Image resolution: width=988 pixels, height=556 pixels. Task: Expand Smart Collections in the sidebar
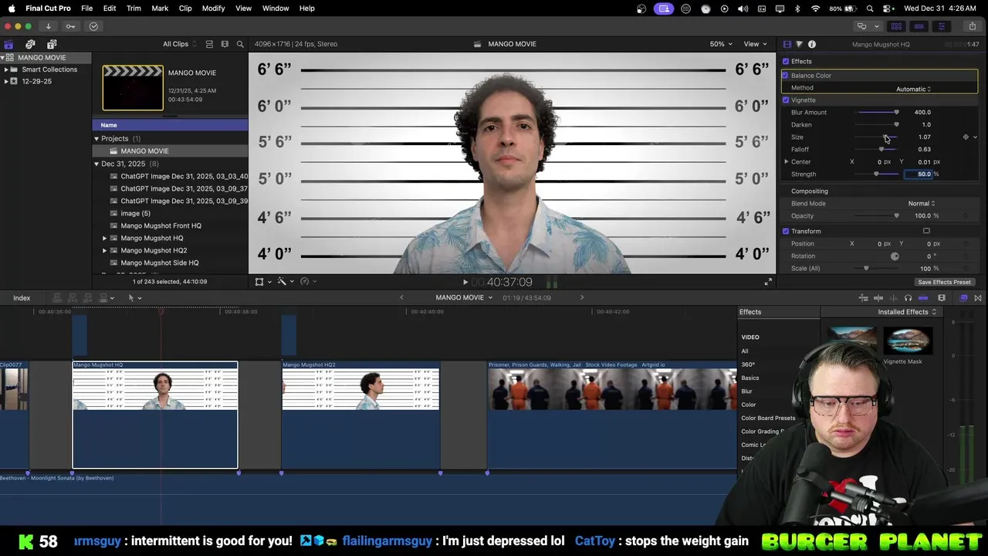point(6,69)
